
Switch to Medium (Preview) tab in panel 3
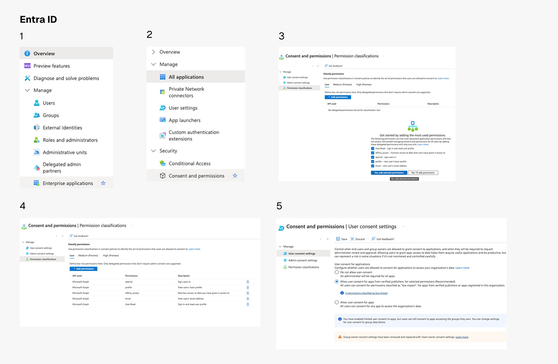click(342, 84)
